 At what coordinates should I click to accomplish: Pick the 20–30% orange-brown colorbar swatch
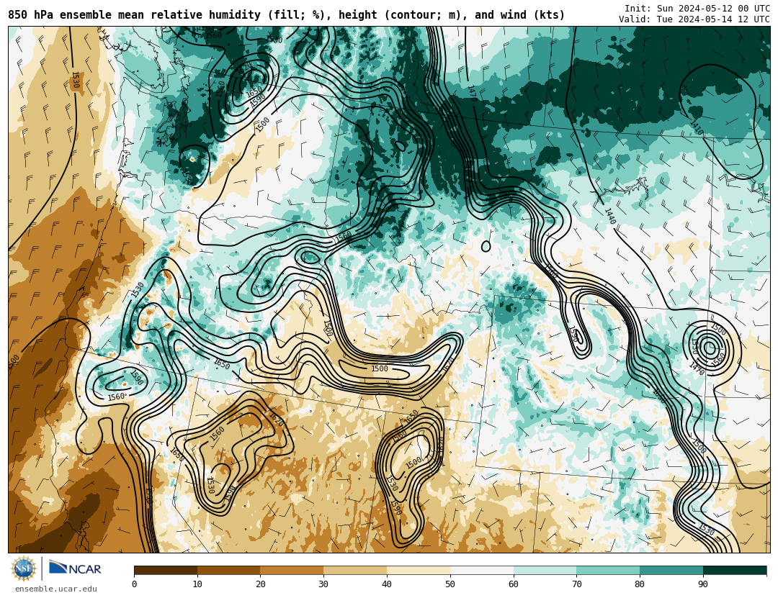pyautogui.click(x=292, y=570)
